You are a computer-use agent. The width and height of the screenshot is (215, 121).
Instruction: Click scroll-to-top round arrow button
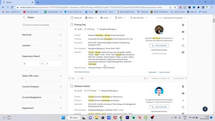(x=205, y=109)
